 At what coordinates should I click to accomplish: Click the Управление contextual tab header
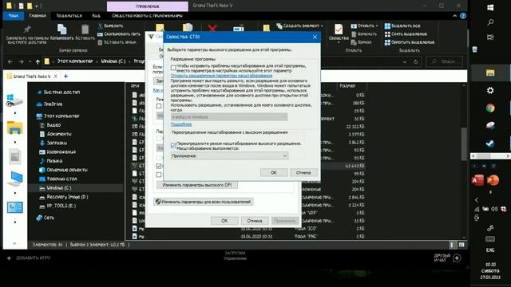tap(147, 6)
